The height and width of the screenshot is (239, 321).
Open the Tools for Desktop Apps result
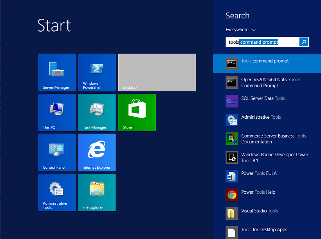[264, 230]
